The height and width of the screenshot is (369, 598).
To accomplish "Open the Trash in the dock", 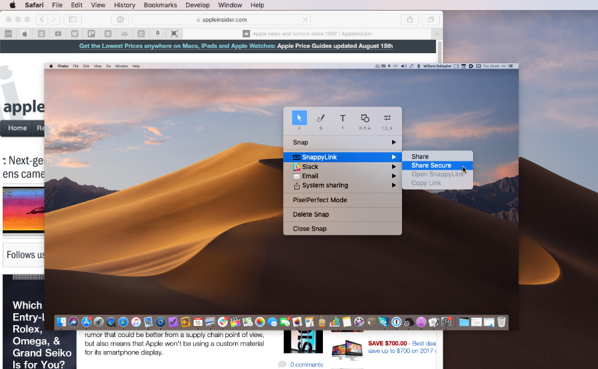I will coord(501,322).
